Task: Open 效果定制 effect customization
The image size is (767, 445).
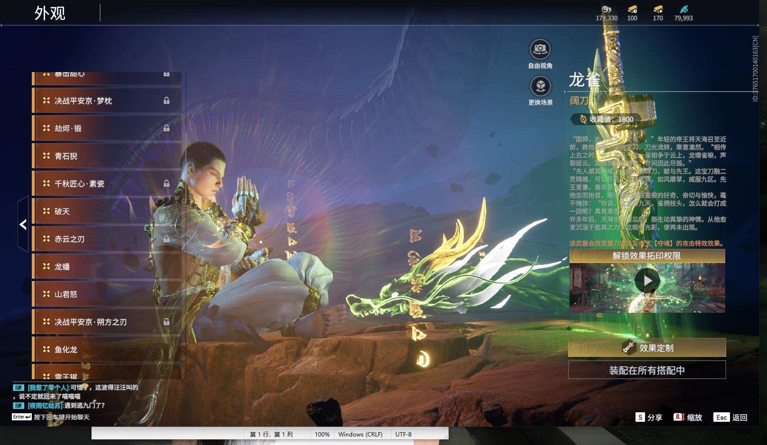Action: click(x=647, y=347)
